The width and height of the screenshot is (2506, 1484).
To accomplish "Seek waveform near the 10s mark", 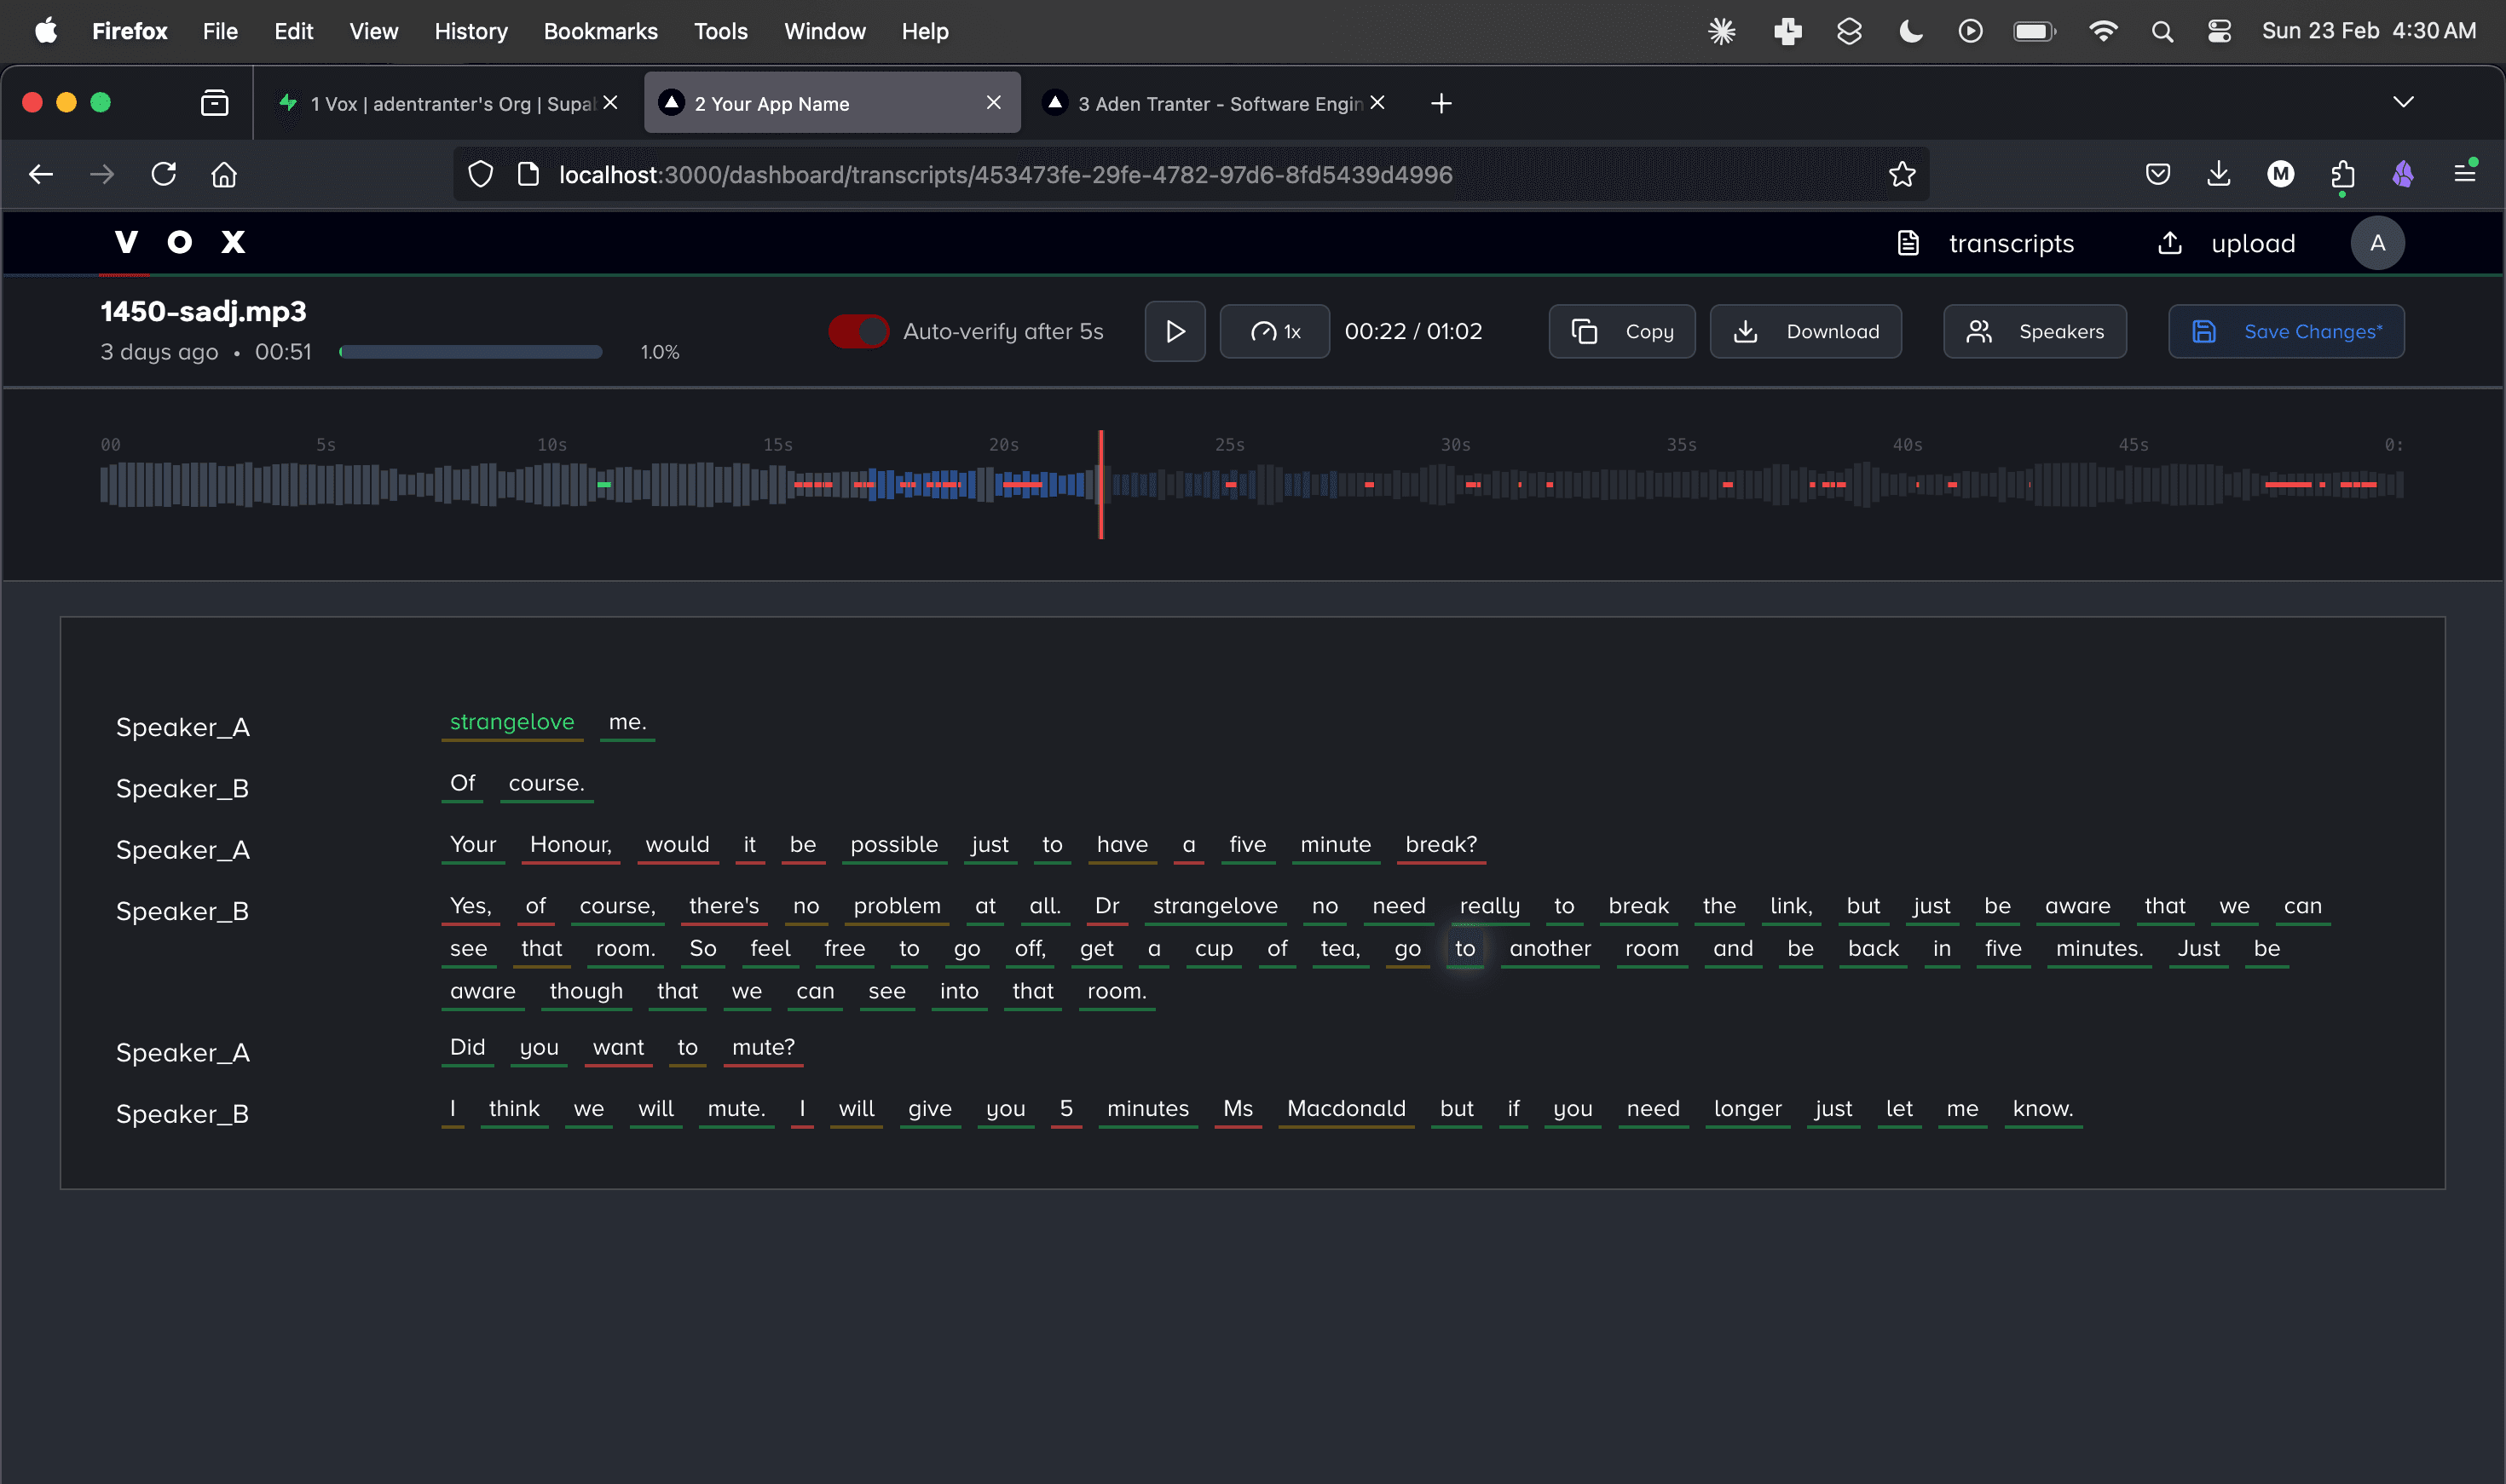I will tap(552, 485).
